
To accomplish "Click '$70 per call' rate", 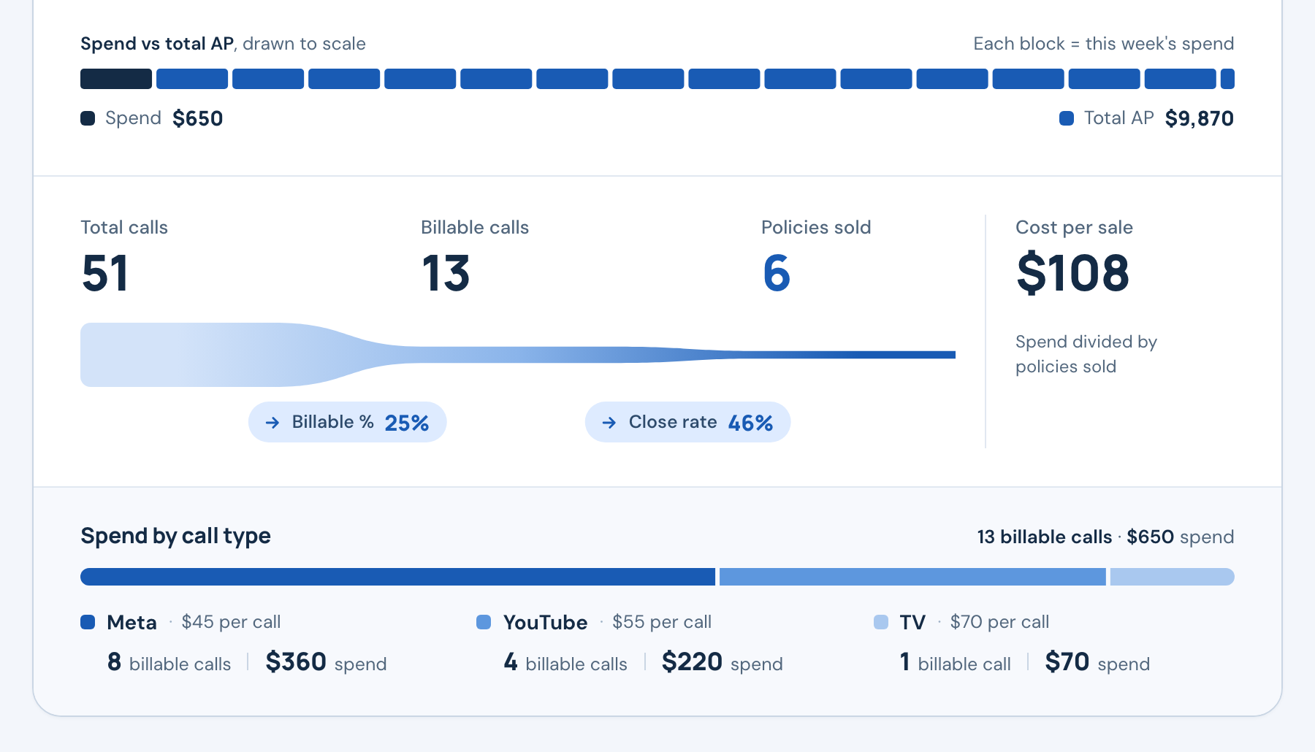I will (x=999, y=622).
